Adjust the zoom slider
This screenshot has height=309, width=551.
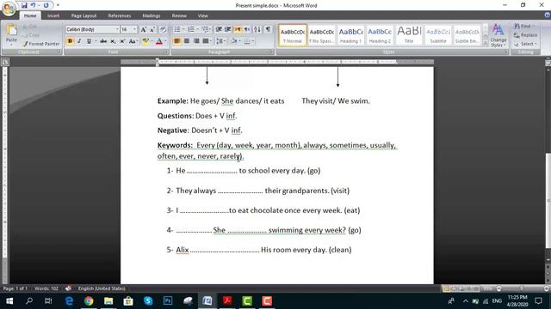tap(522, 288)
